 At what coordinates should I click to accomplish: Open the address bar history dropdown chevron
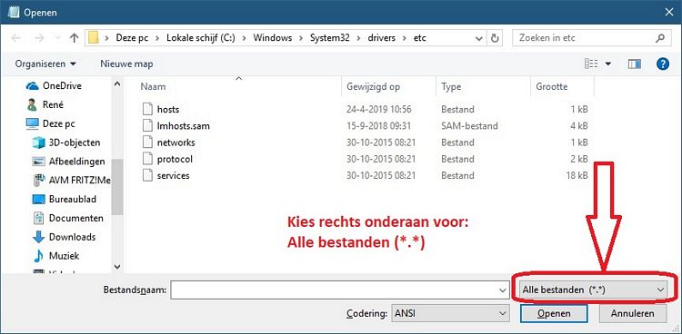click(x=479, y=38)
